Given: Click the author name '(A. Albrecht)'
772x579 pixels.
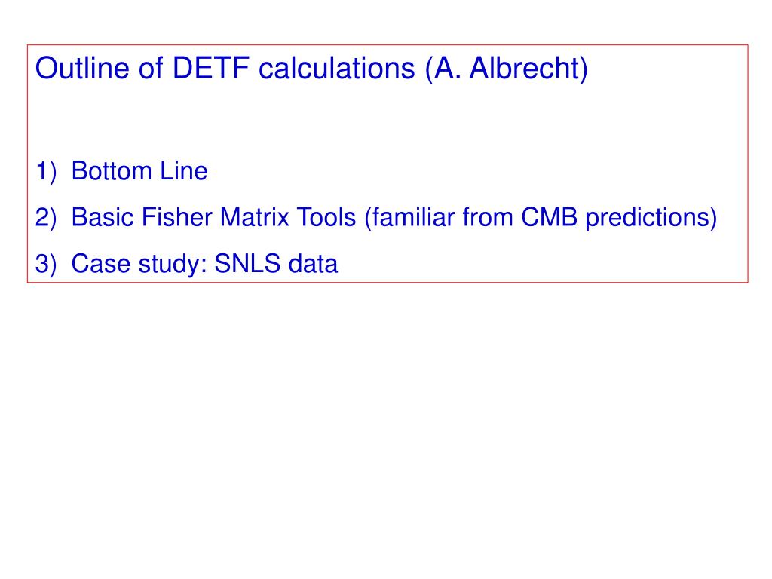Looking at the screenshot, I should 507,69.
